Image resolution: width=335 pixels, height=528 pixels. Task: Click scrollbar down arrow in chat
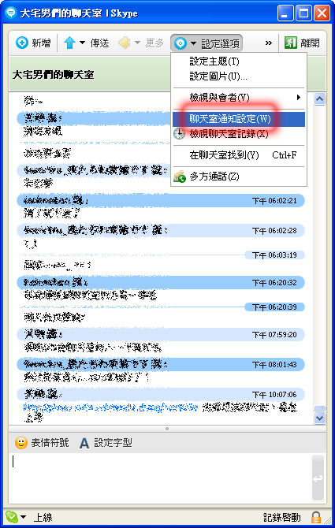click(319, 418)
